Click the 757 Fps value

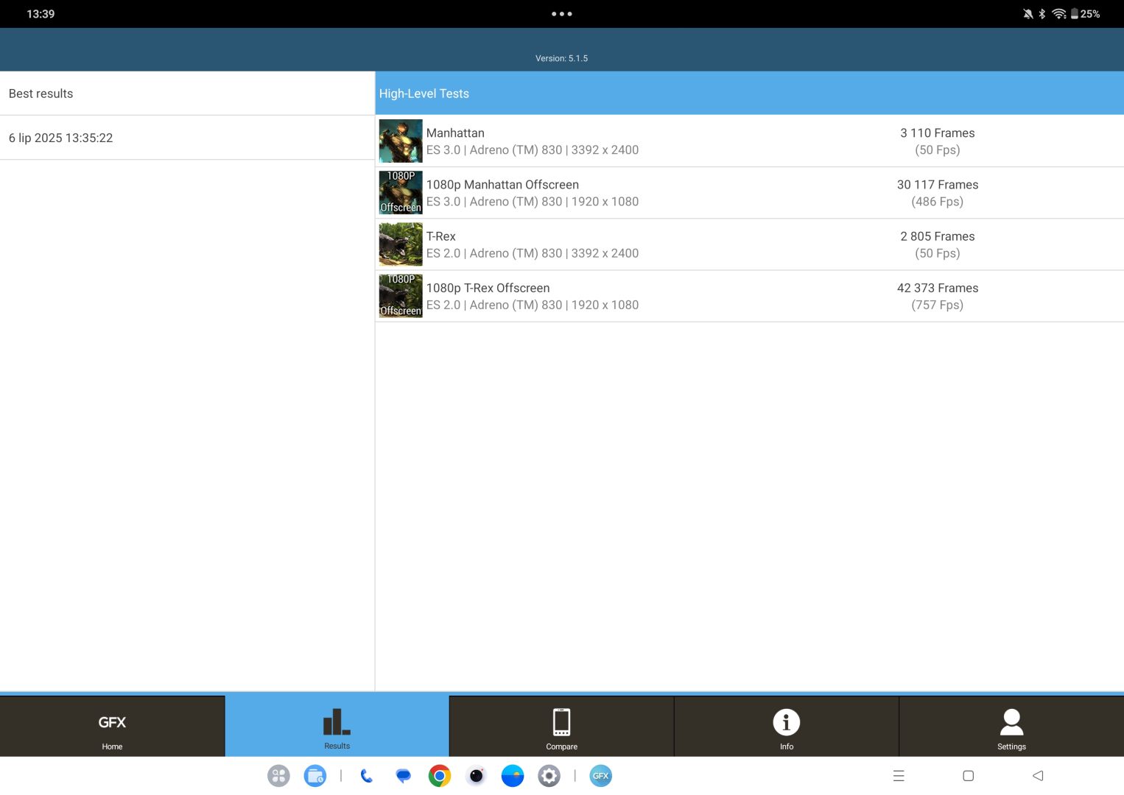tap(937, 305)
